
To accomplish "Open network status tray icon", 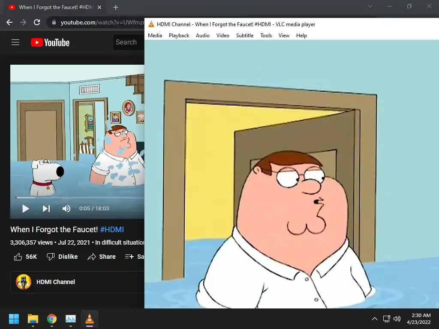I will (x=387, y=319).
